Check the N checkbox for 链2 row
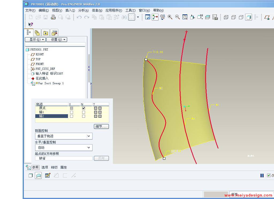This screenshot has width=274, height=199. [83, 116]
